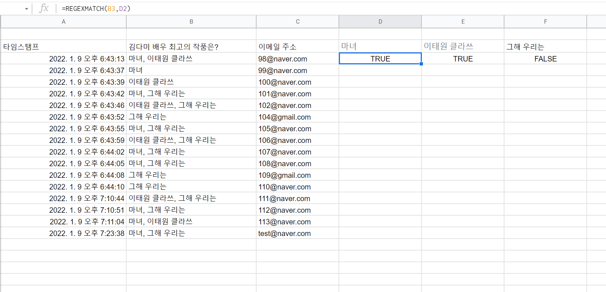This screenshot has height=292, width=606.
Task: Click answer cell beside 99@naver.com
Action: [191, 70]
